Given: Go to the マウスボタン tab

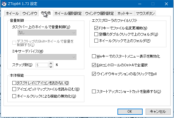Looking at the screenshot, I should [x=145, y=14].
